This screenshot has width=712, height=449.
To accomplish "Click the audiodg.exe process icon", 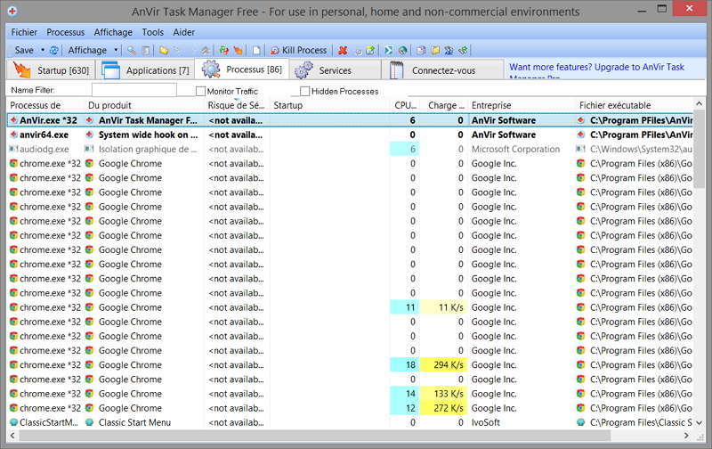I will pyautogui.click(x=13, y=149).
